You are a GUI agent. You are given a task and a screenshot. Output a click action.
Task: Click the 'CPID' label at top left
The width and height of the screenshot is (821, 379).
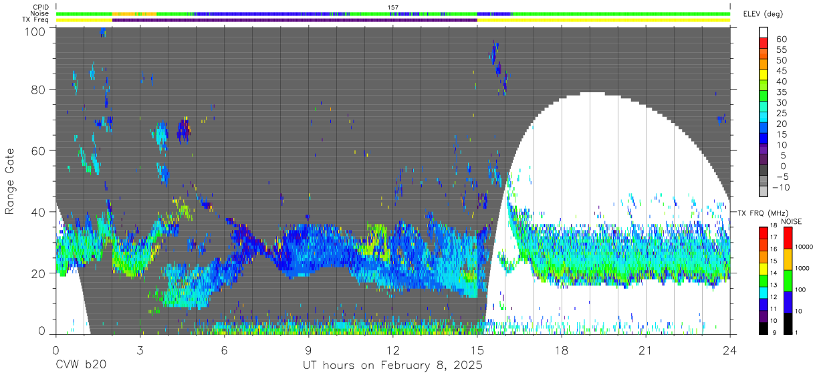41,7
